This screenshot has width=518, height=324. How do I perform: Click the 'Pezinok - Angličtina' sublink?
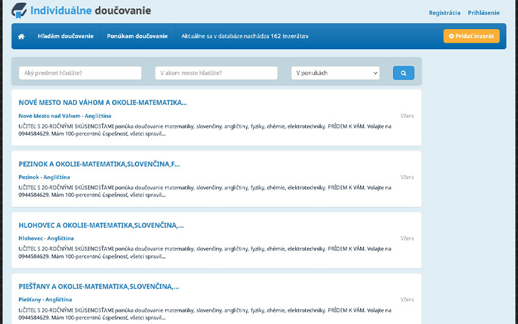[x=45, y=177]
